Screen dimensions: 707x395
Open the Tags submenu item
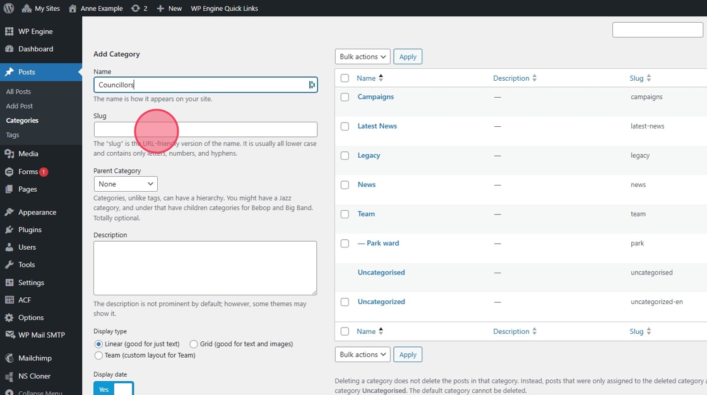coord(13,135)
